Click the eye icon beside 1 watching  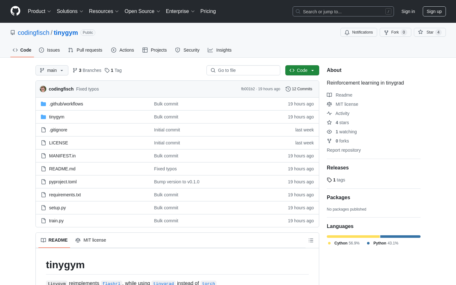329,132
